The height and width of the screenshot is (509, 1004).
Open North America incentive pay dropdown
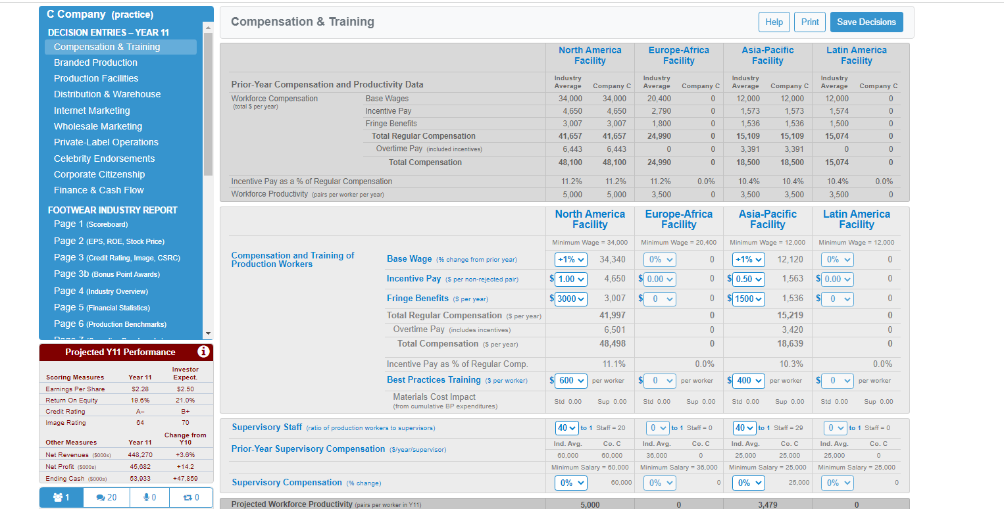tap(570, 279)
